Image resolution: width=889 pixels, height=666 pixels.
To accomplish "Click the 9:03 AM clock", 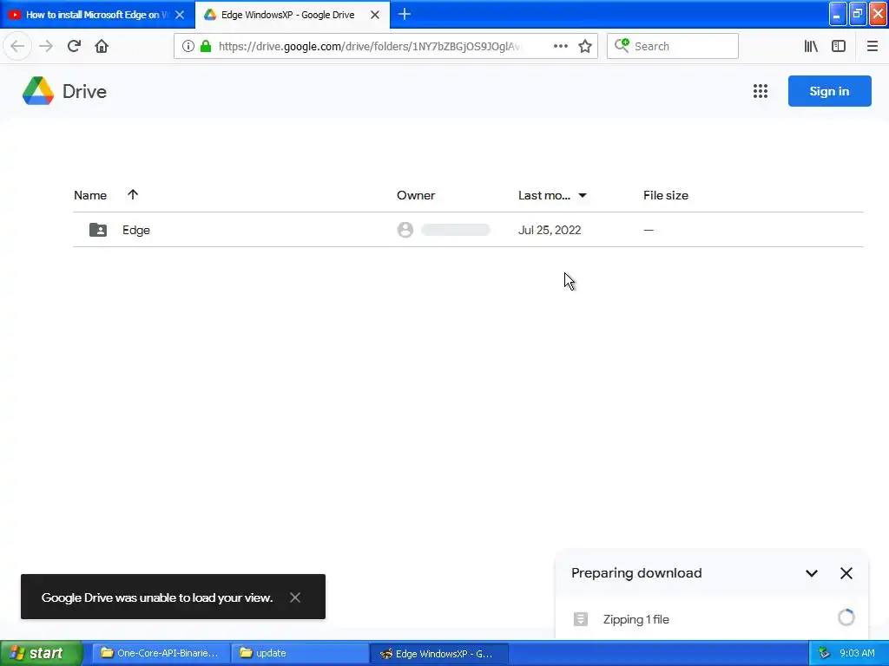I will 857,653.
